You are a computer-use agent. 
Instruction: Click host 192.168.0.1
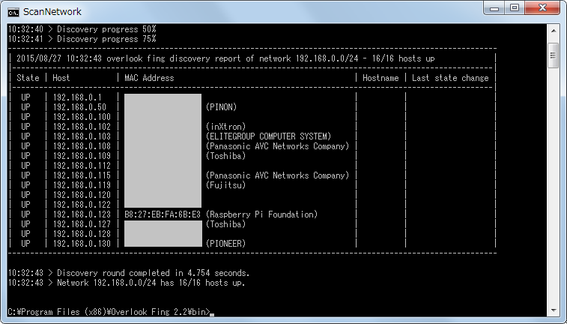pos(77,97)
